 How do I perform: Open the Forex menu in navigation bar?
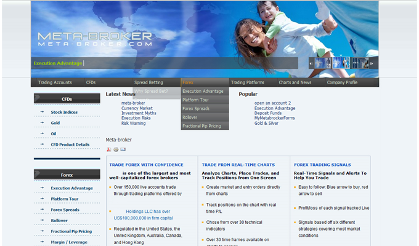(188, 82)
